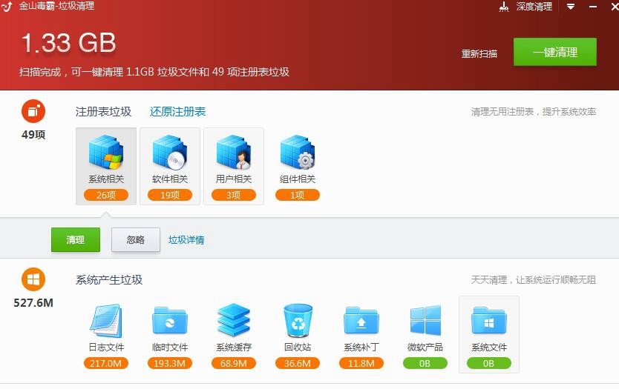Click the 193.3M size badge
The width and height of the screenshot is (619, 389).
(x=170, y=363)
